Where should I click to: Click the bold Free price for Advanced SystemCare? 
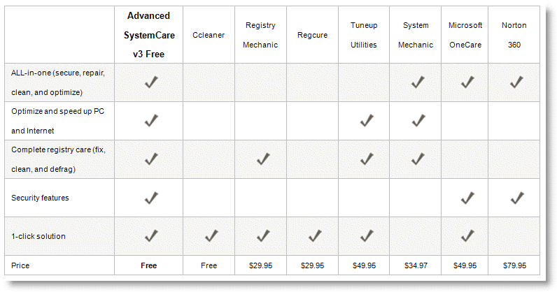click(x=148, y=265)
